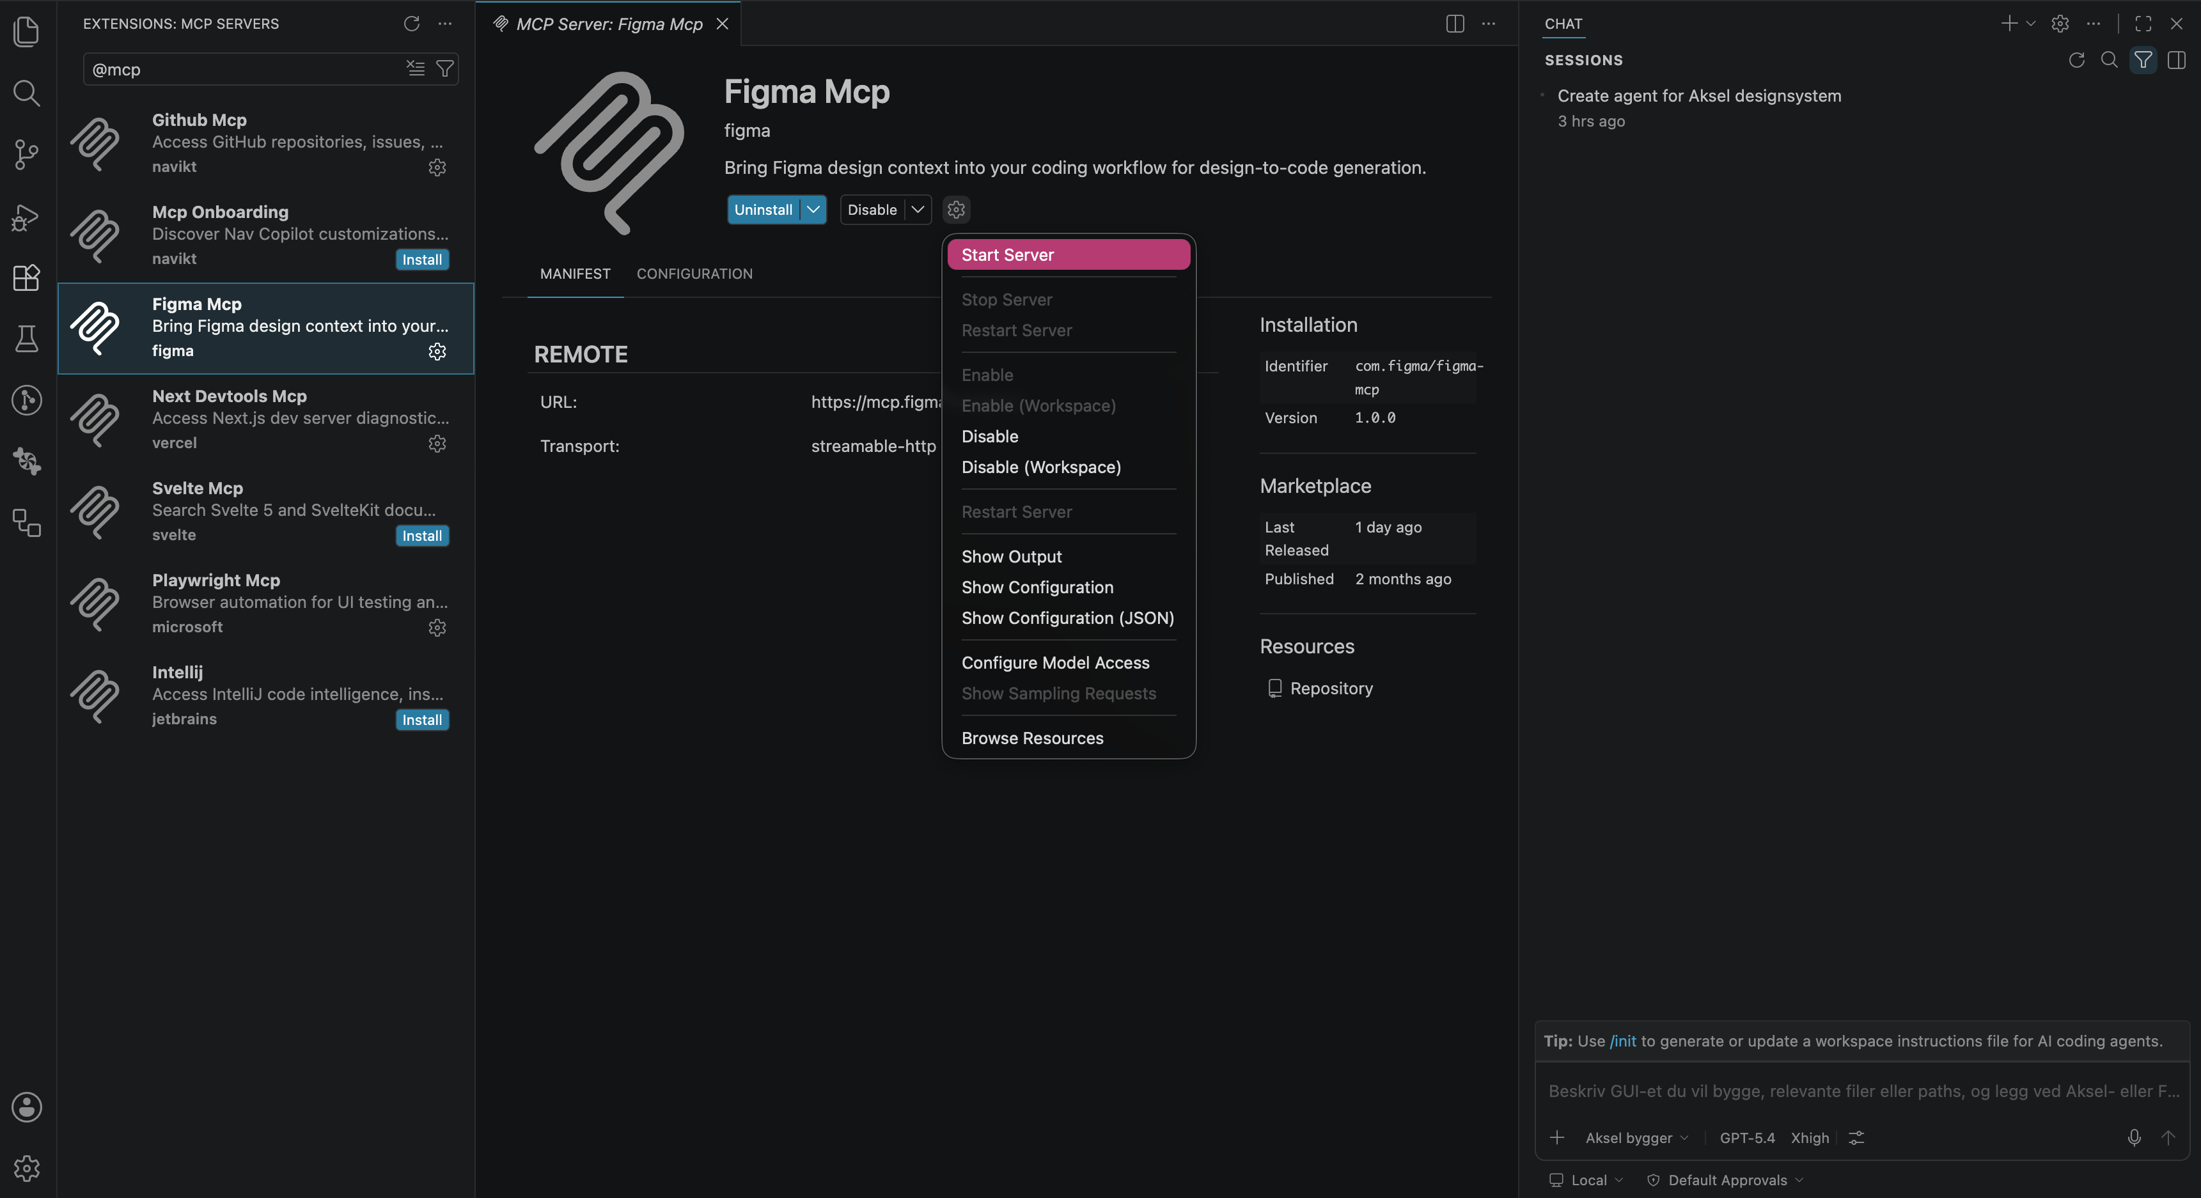Install the Mcp Onboarding server
The image size is (2201, 1198).
pyautogui.click(x=422, y=260)
